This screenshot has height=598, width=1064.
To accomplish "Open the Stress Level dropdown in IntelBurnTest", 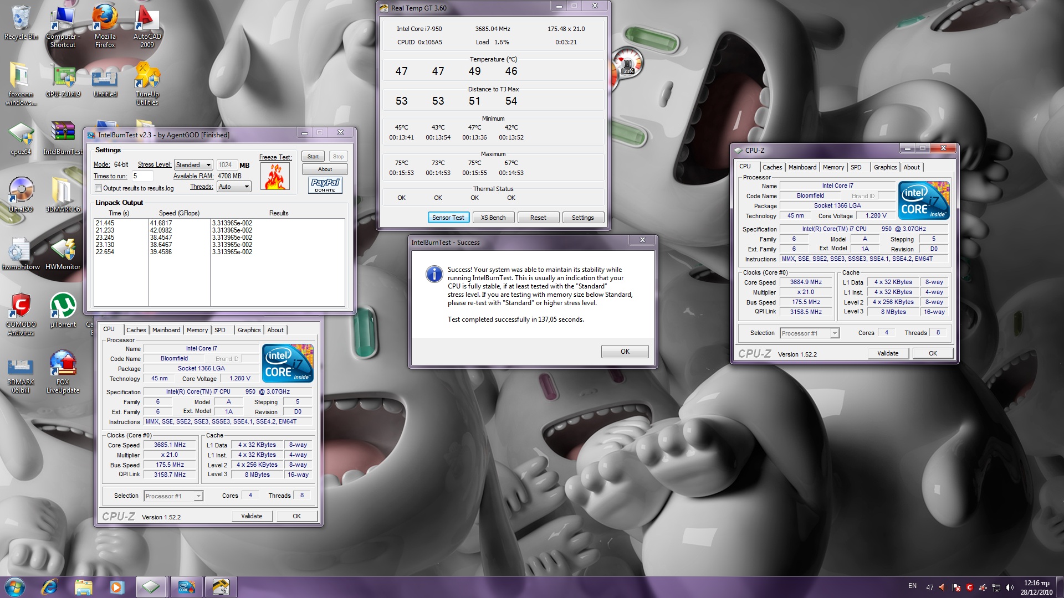I will point(193,165).
